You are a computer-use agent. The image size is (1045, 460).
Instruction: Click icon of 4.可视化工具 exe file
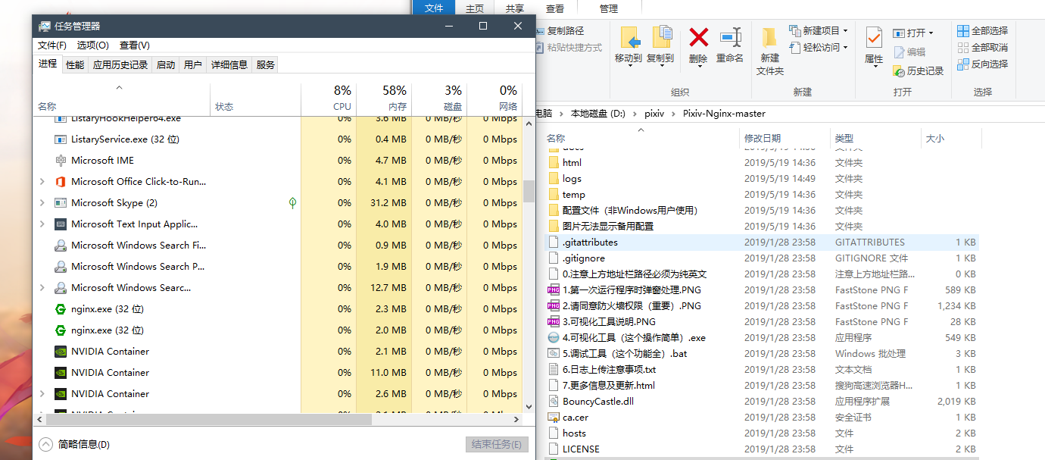point(553,338)
